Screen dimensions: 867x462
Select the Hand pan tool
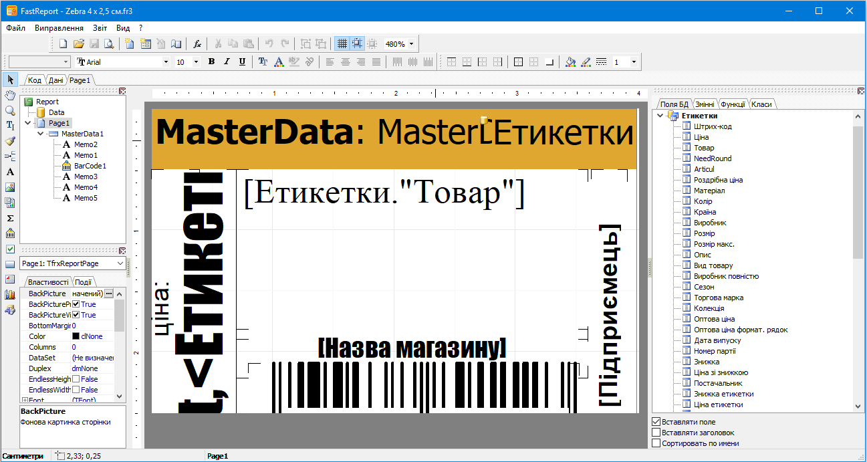click(x=9, y=94)
